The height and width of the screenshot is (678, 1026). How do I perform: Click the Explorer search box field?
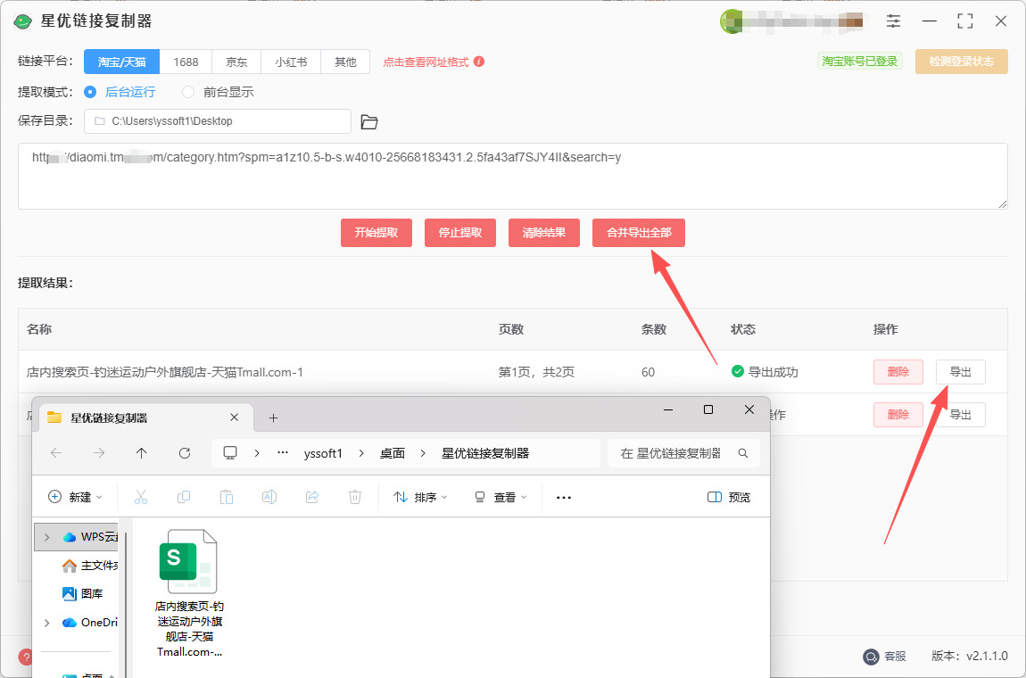point(683,453)
